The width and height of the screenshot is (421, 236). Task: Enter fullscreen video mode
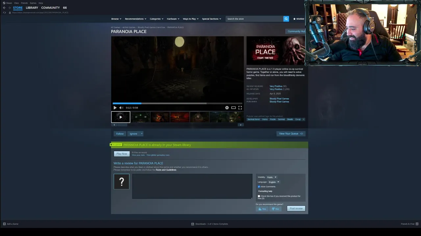pos(240,108)
